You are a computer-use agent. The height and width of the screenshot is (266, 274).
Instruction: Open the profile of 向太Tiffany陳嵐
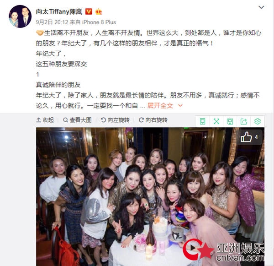59,12
